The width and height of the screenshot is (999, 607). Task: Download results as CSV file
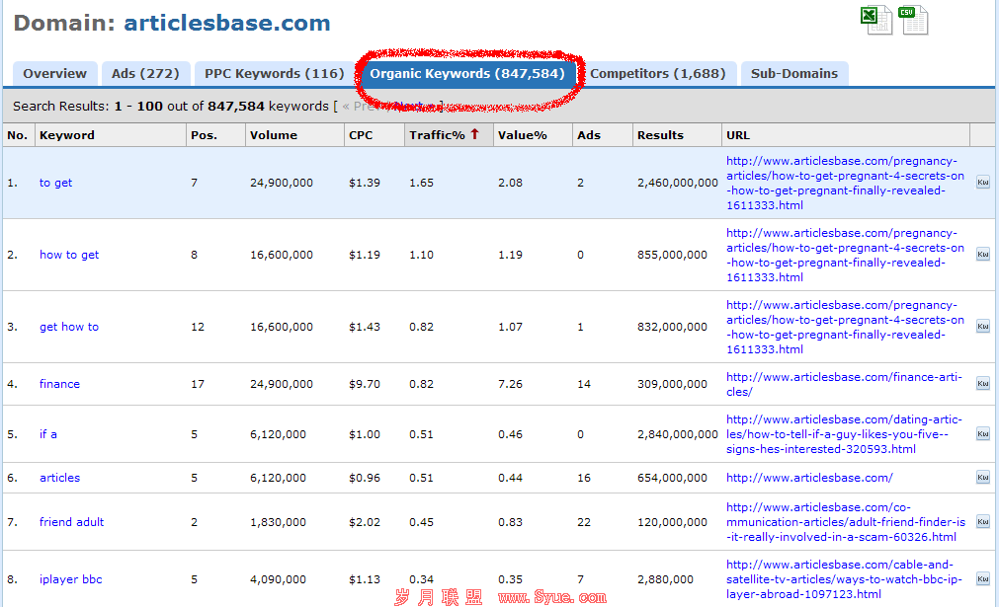tap(912, 20)
